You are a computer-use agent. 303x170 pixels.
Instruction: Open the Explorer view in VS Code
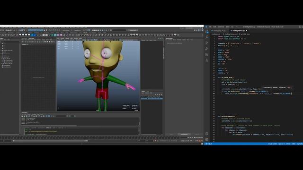[207, 32]
